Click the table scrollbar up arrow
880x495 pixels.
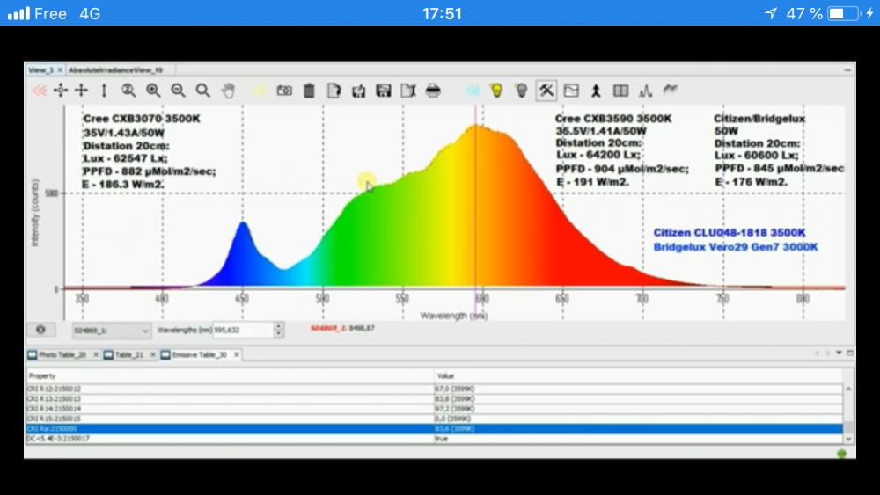(x=848, y=389)
